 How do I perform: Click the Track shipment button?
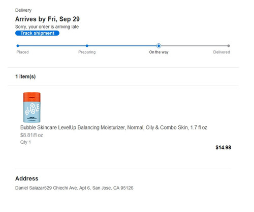pos(37,33)
